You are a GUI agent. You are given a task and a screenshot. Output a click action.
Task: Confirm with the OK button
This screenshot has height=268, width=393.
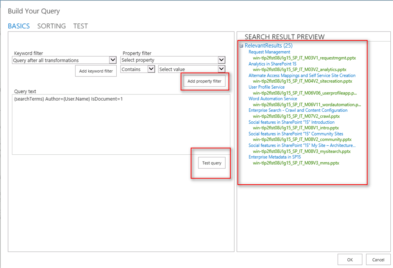coord(350,260)
